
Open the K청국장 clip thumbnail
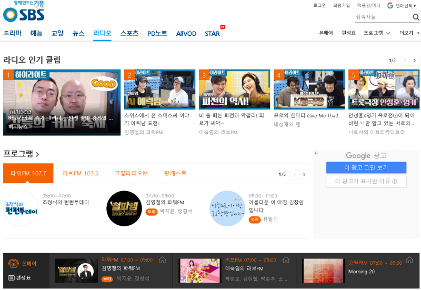309,89
